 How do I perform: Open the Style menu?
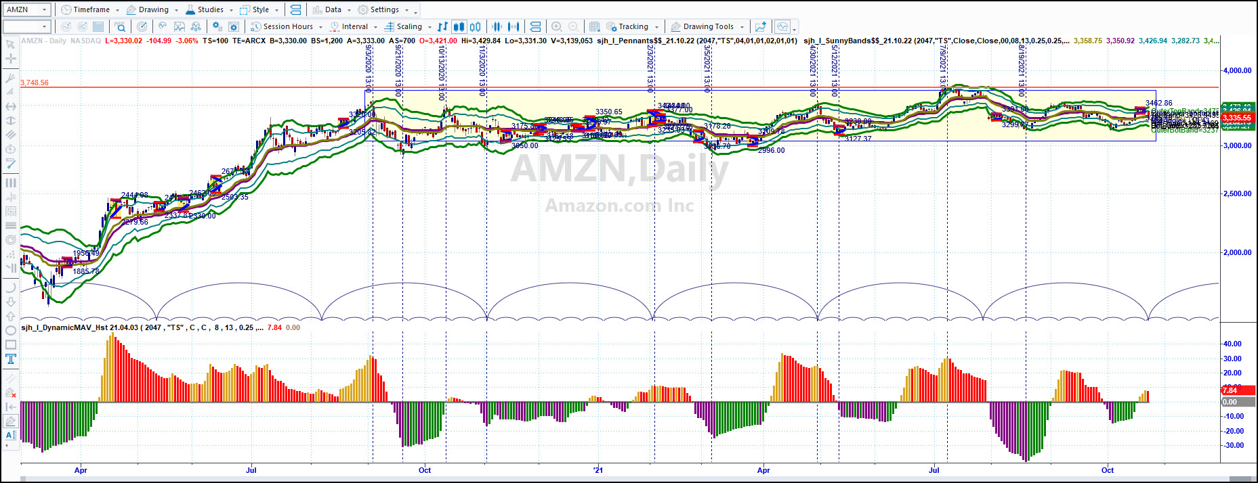(x=259, y=9)
